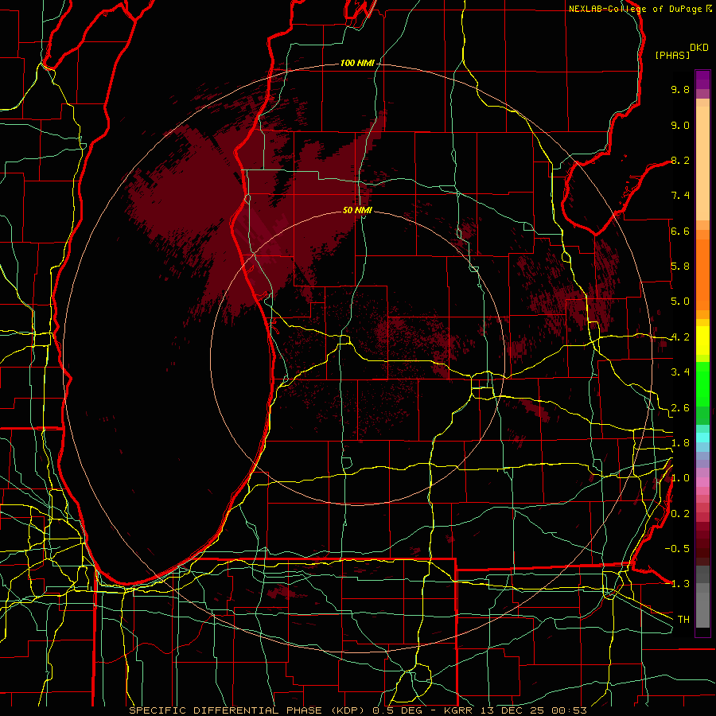
Task: Click the 0.2 scale value
Action: [x=680, y=514]
